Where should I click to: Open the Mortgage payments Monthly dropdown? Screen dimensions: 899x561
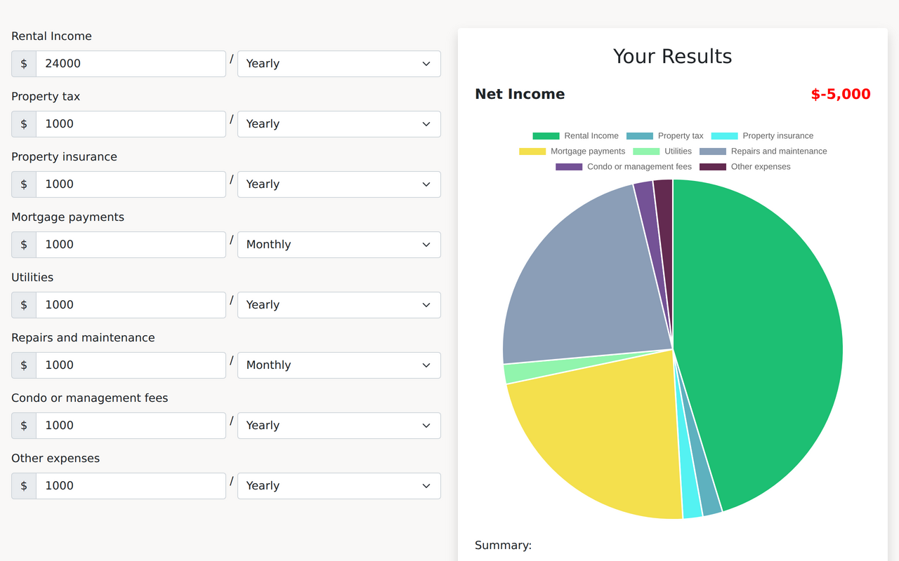(x=339, y=244)
